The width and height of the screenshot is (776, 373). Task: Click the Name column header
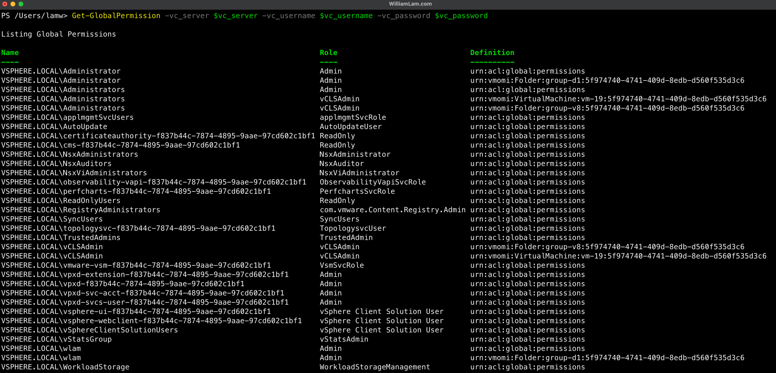tap(10, 52)
